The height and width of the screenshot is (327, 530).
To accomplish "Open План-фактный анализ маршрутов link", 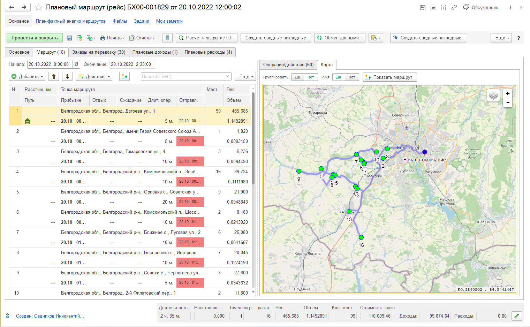I will (x=70, y=21).
